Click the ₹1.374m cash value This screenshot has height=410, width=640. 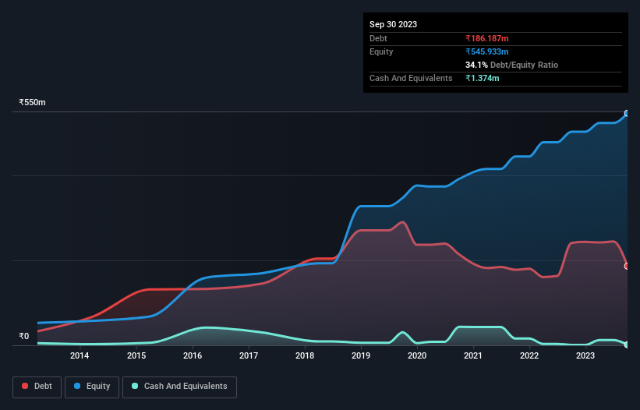[482, 78]
